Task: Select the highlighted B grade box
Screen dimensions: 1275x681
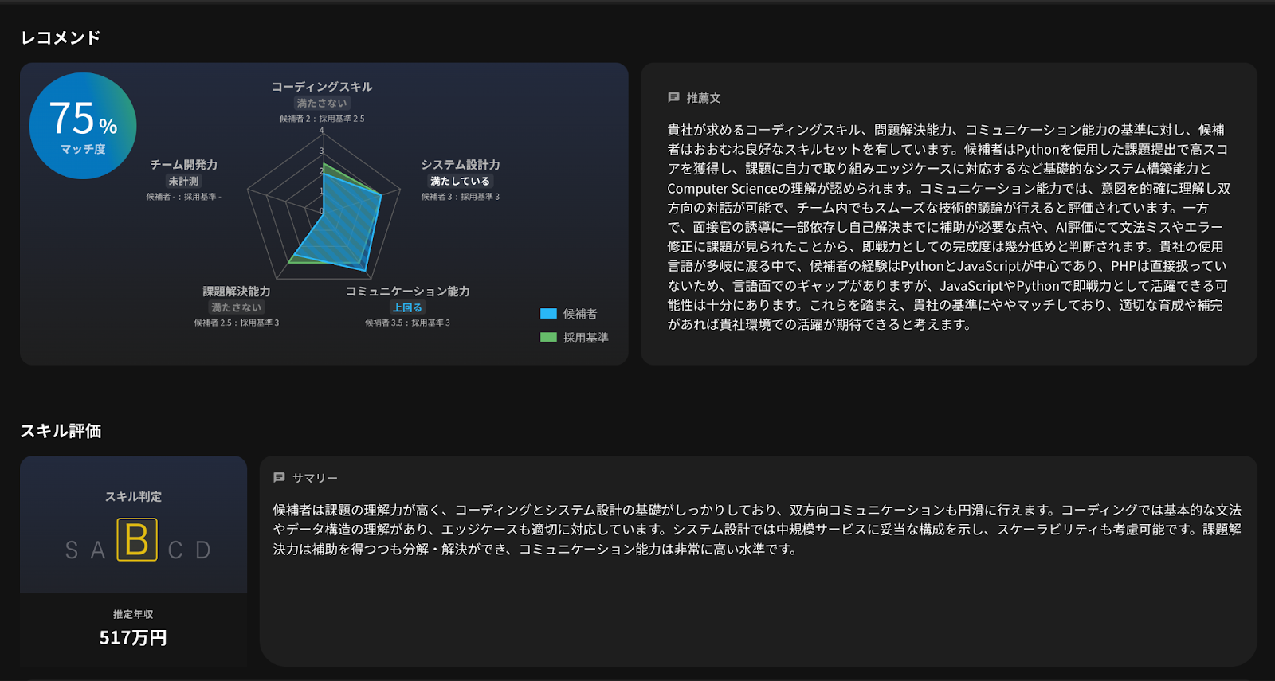Action: tap(137, 540)
